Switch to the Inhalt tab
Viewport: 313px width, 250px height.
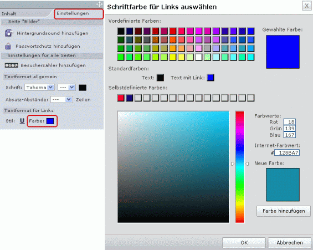(x=9, y=13)
